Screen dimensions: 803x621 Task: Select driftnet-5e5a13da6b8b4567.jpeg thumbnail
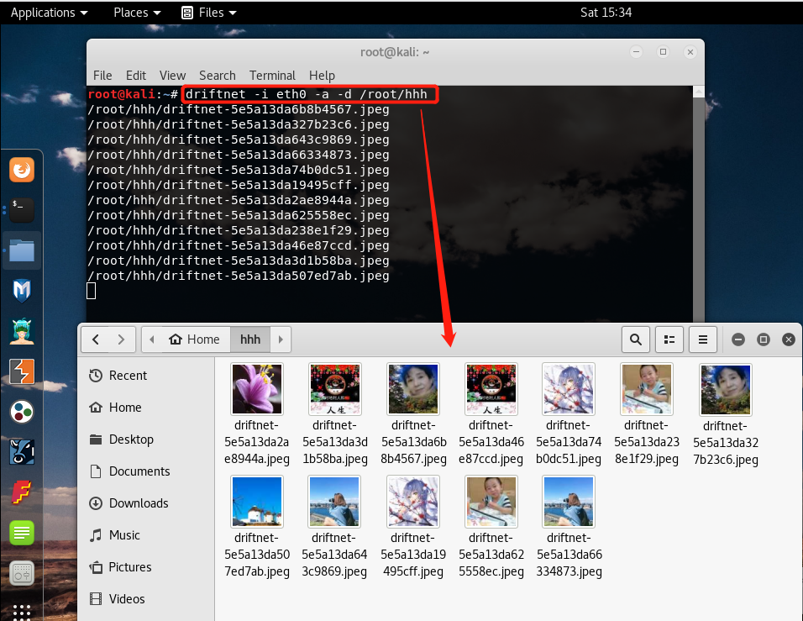[413, 389]
